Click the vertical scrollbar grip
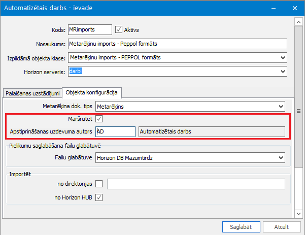This screenshot has height=235, width=305. point(298,109)
